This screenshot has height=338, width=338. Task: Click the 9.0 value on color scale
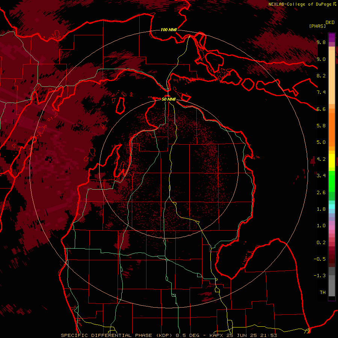click(321, 59)
